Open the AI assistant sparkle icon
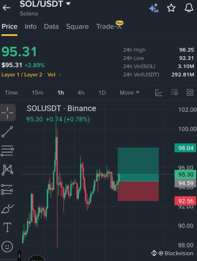The image size is (197, 261). pos(154,8)
